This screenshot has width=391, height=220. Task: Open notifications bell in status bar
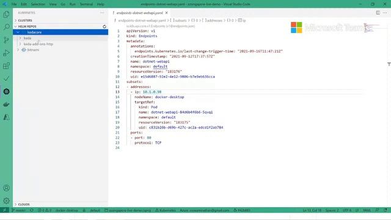coord(386,210)
